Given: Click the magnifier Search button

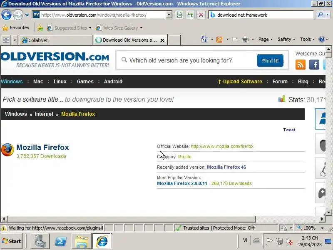Looking at the screenshot, I should [x=320, y=15].
